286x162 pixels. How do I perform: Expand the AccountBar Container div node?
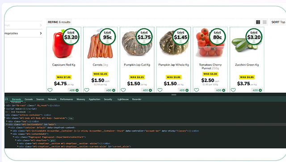11,131
